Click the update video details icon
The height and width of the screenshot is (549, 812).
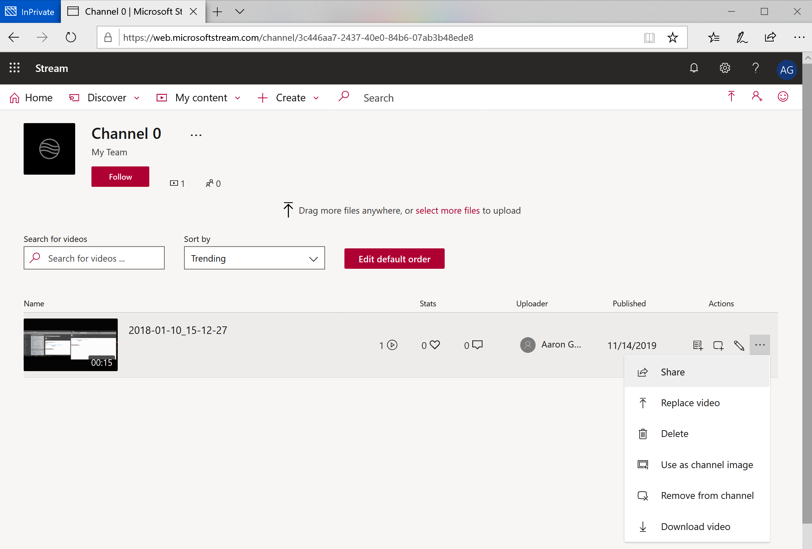tap(698, 345)
